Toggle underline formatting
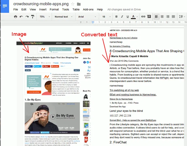187x146 pixels. coord(127,17)
